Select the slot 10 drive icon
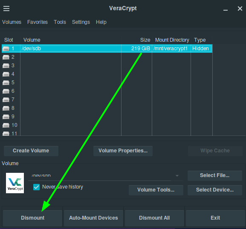 (x=6, y=125)
